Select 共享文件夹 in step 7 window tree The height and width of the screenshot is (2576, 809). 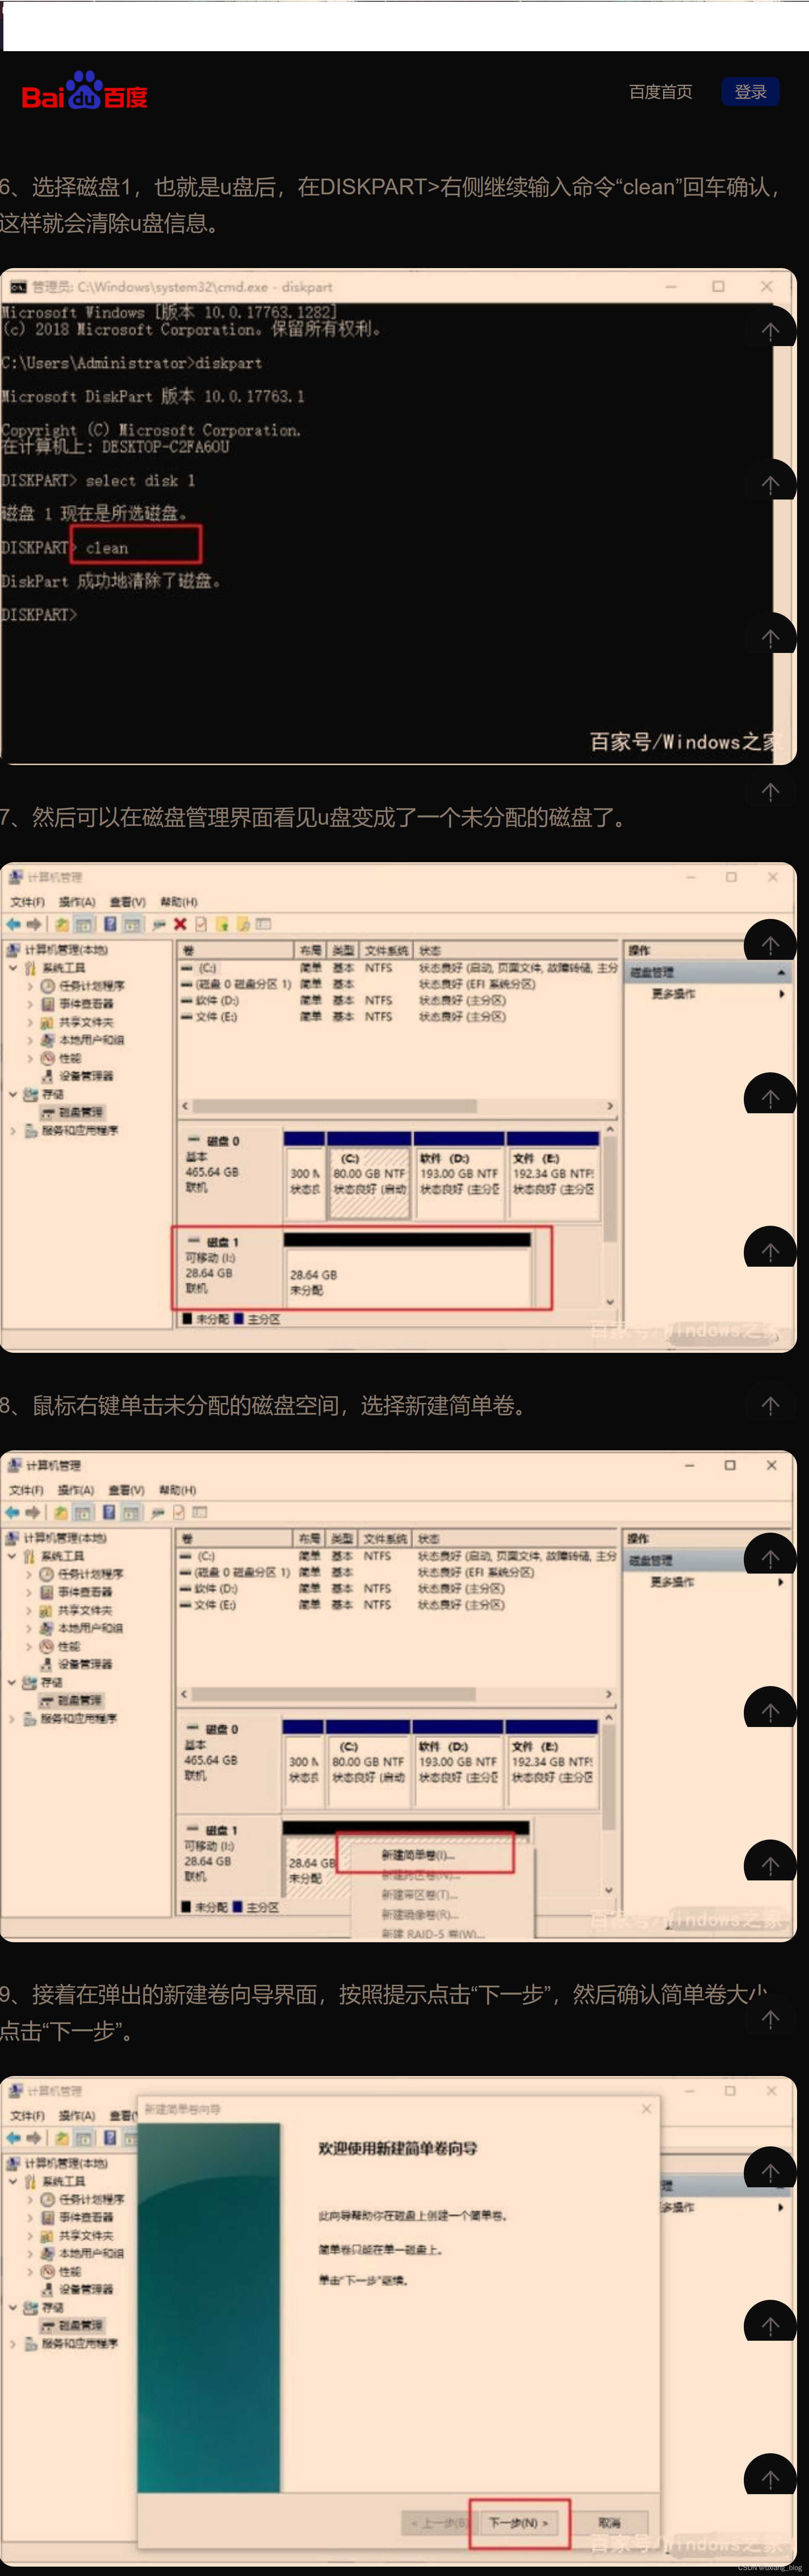click(x=86, y=1022)
